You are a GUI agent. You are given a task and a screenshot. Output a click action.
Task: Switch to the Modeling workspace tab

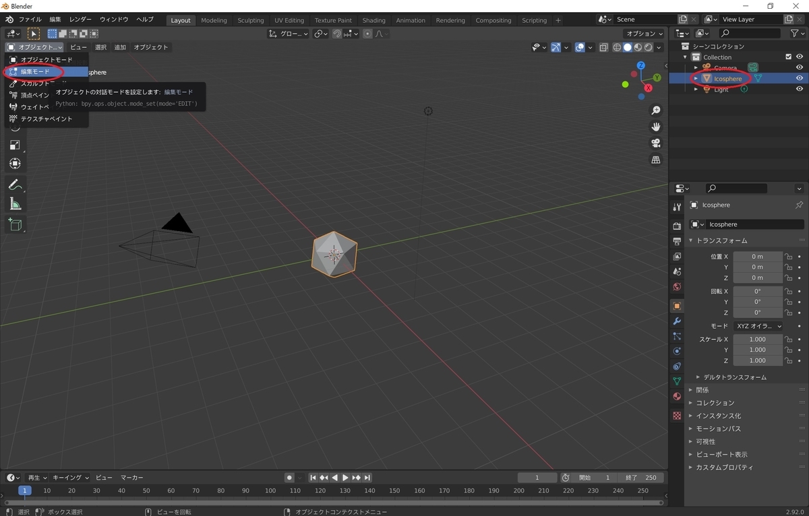click(x=214, y=20)
